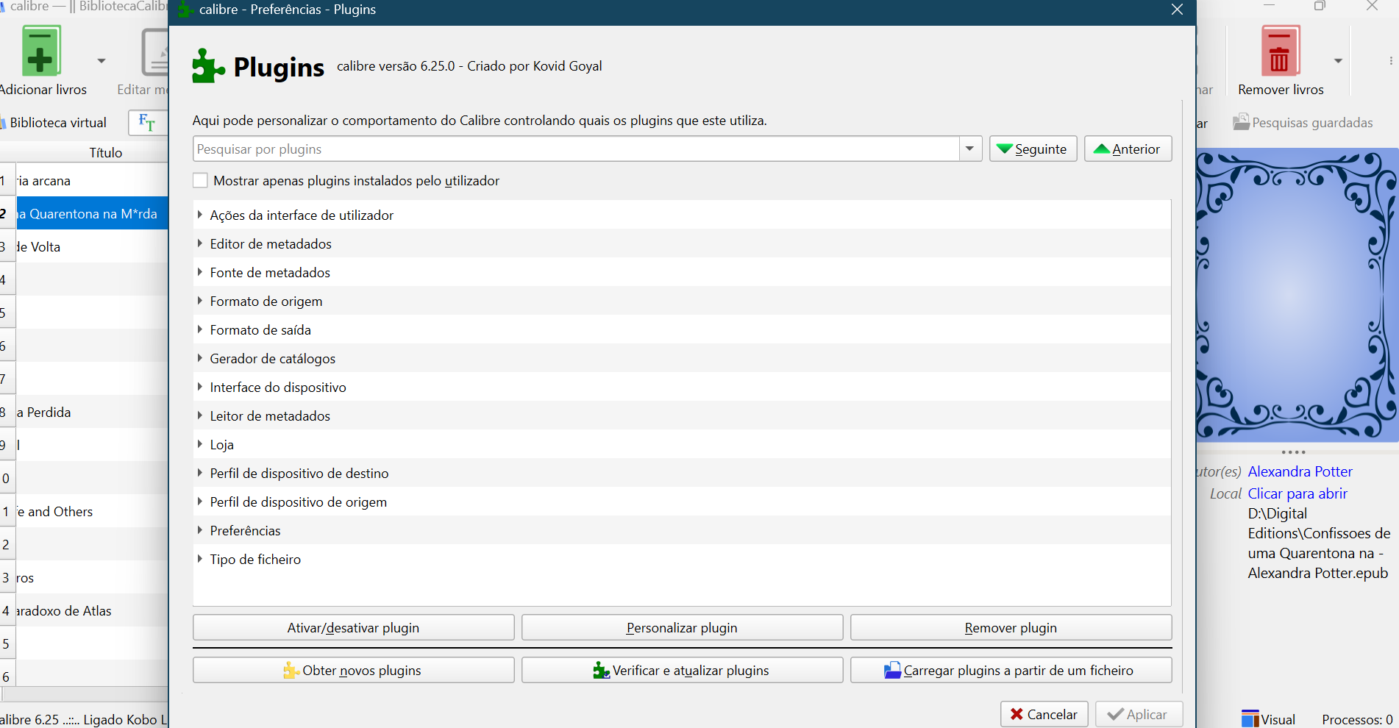Expand Ações da interface de utilizador category
This screenshot has width=1399, height=728.
200,215
